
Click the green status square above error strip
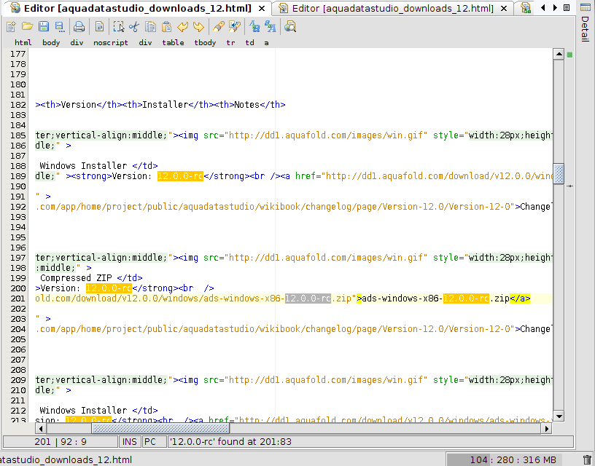coord(569,55)
